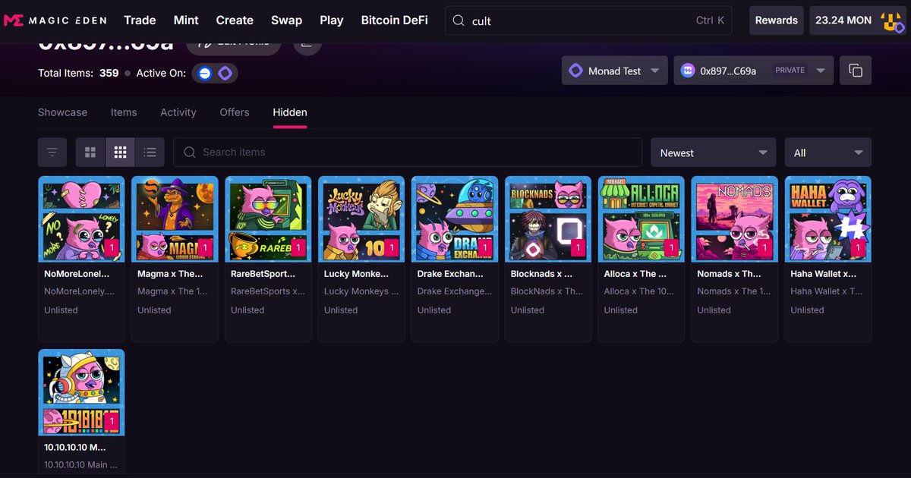Click into the Search items field
The height and width of the screenshot is (478, 911).
[408, 153]
